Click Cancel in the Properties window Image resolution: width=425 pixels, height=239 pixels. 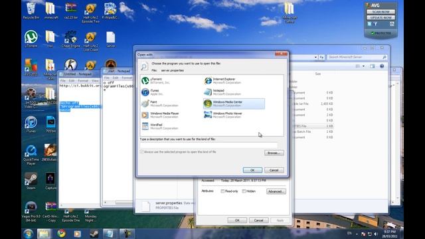coord(258,220)
